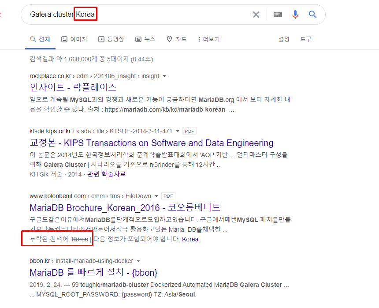Submit search with the blue magnifier icon
The width and height of the screenshot is (379, 308).
312,15
